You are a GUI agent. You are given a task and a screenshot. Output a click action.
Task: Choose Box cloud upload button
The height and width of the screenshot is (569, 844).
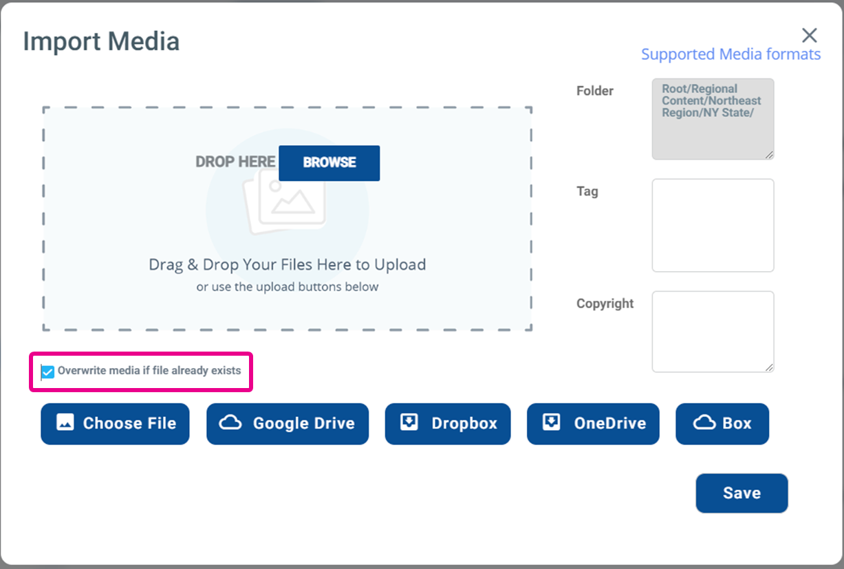[722, 424]
